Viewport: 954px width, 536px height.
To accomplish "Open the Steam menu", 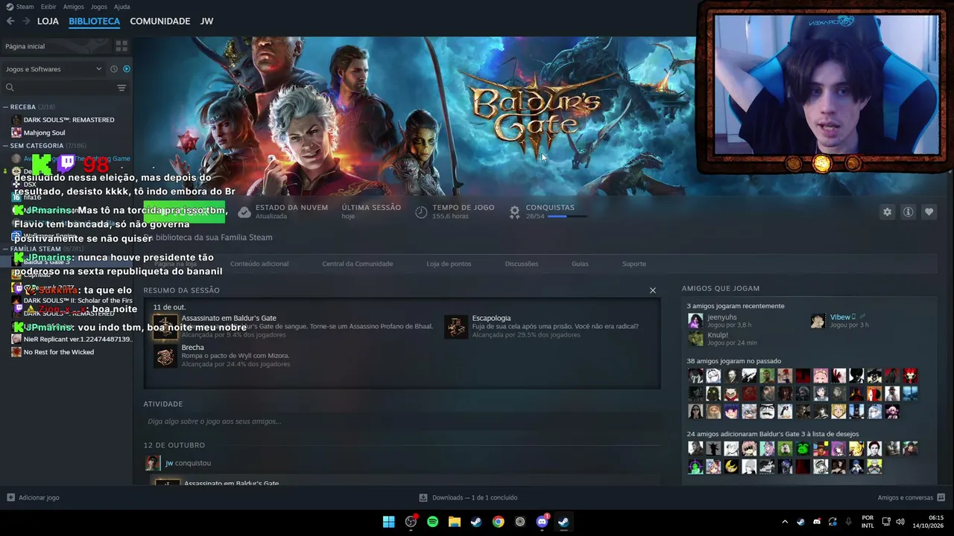I will (25, 7).
